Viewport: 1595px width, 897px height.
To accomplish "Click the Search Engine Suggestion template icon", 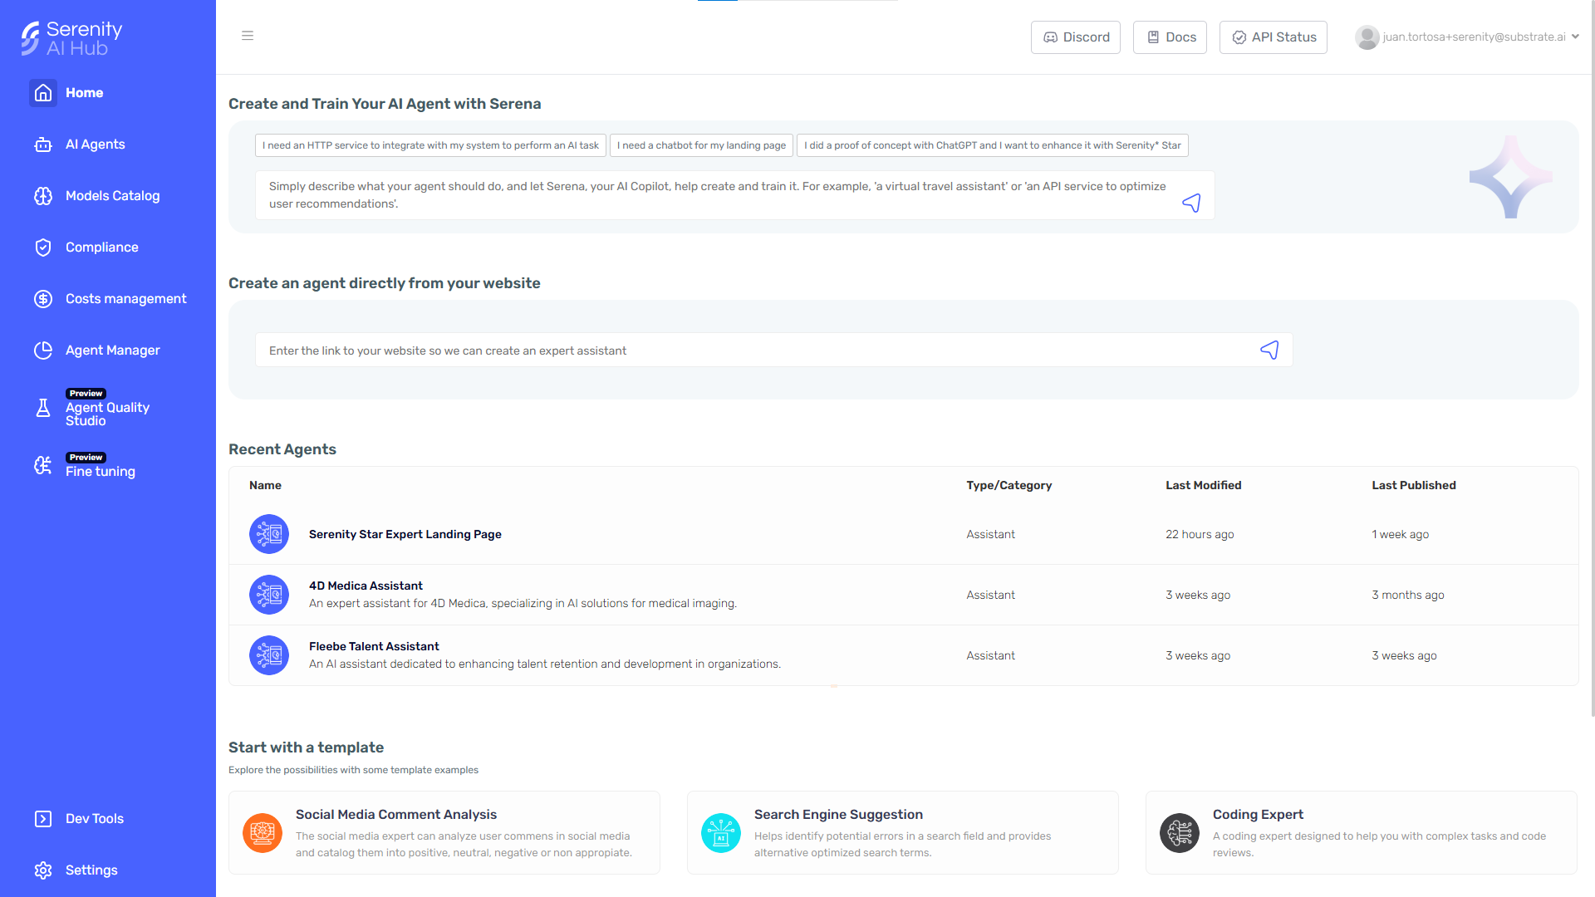I will click(721, 832).
